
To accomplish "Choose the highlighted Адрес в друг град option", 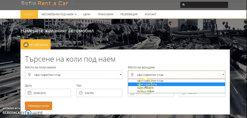I will [177, 84].
